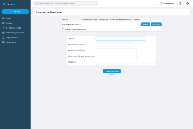
Task: Focus the Persona de Contacto input field
Action: 115,44
